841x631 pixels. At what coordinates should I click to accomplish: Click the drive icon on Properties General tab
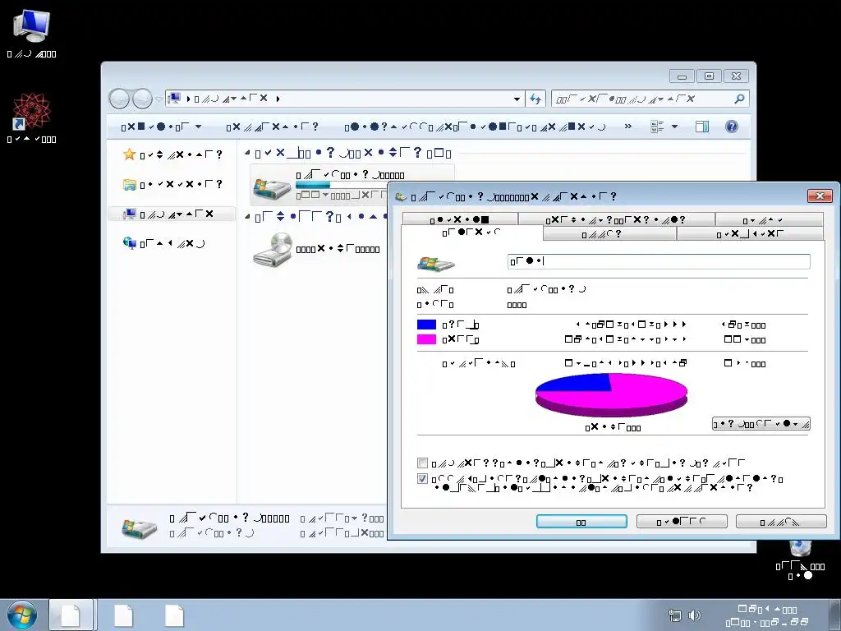point(435,263)
